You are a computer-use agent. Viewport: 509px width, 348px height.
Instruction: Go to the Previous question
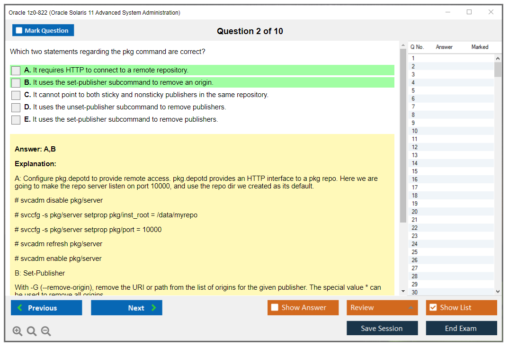46,308
